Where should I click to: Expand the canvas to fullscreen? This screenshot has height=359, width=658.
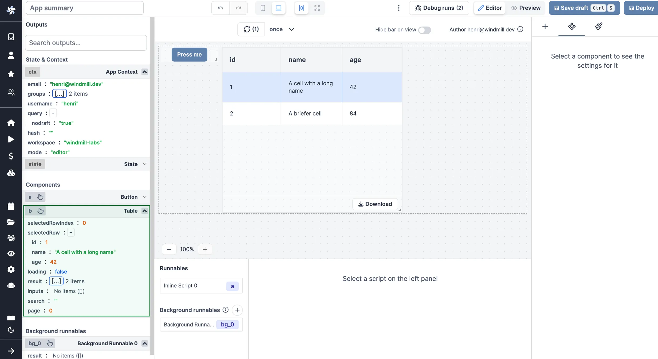317,8
